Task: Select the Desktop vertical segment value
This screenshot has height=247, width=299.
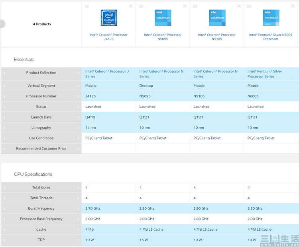Action: (146, 86)
